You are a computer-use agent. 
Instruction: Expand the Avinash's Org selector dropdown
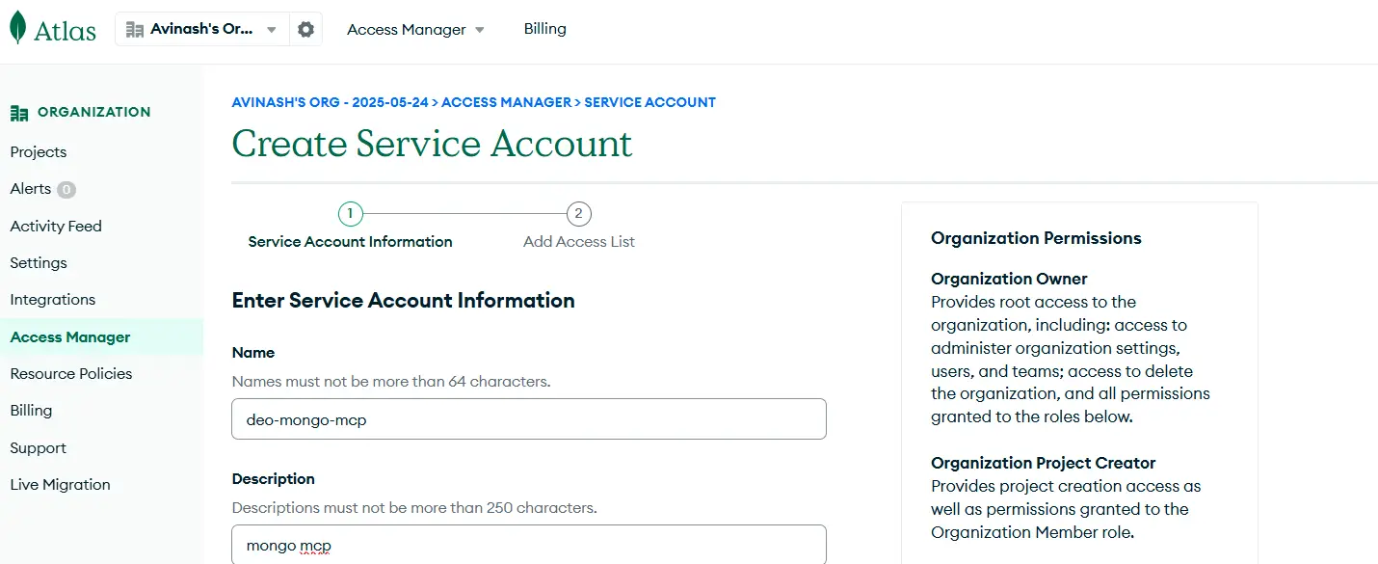click(x=201, y=30)
